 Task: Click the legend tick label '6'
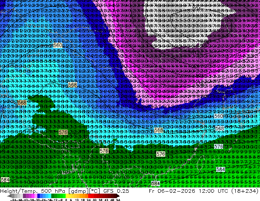[x=71, y=200]
